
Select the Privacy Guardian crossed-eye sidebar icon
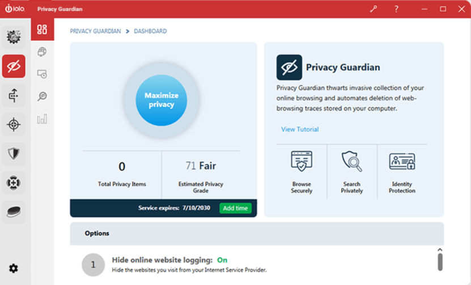[x=14, y=66]
